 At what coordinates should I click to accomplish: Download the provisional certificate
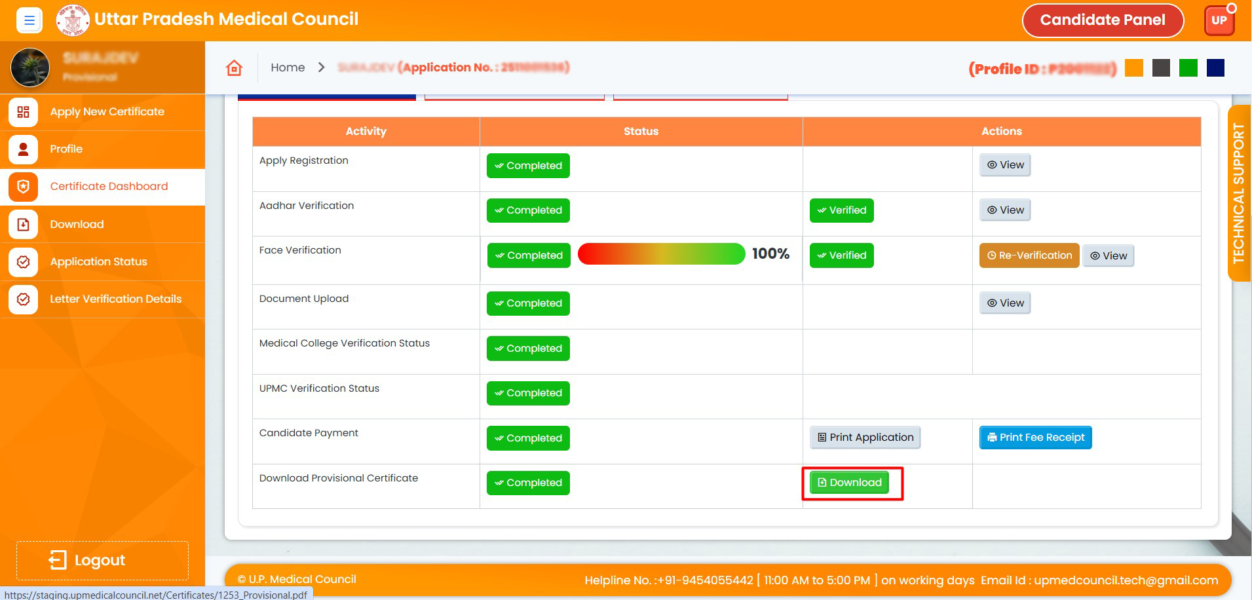849,483
